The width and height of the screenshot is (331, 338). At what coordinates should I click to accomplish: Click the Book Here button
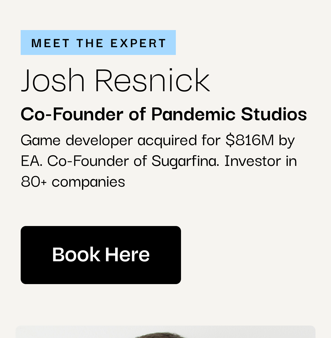pos(101,255)
